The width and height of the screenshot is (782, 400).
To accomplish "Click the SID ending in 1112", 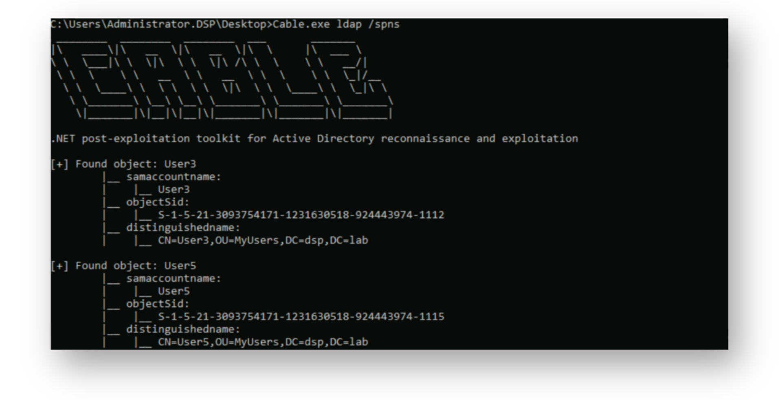I will (x=301, y=215).
